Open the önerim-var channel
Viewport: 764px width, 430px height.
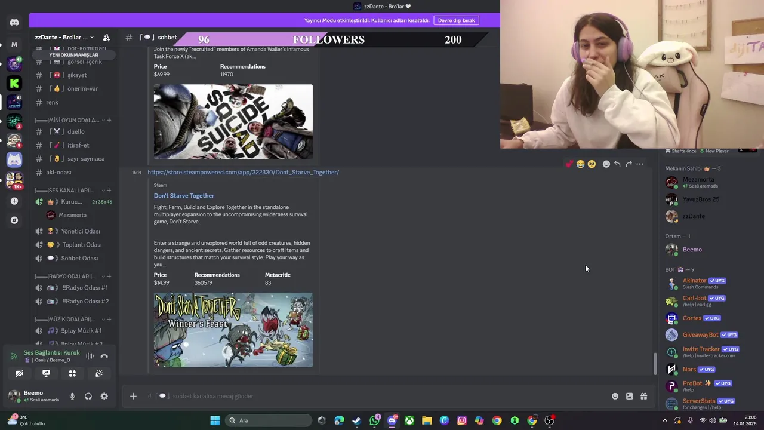tap(73, 89)
